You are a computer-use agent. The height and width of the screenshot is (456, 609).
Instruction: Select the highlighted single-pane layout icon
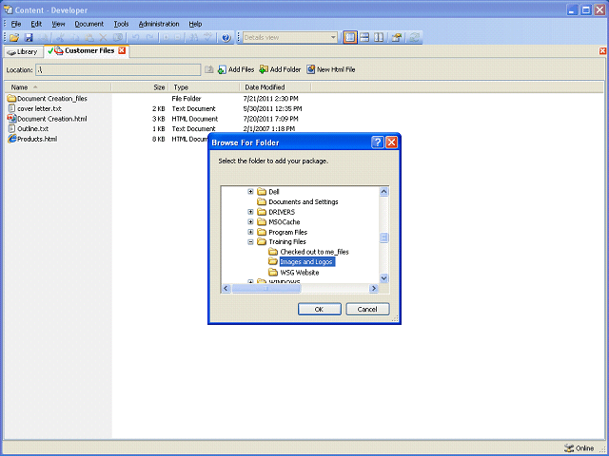click(x=350, y=37)
